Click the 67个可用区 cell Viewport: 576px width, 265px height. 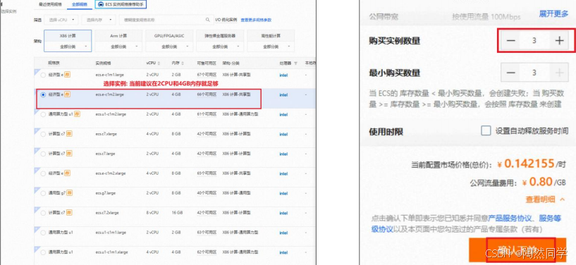click(206, 75)
